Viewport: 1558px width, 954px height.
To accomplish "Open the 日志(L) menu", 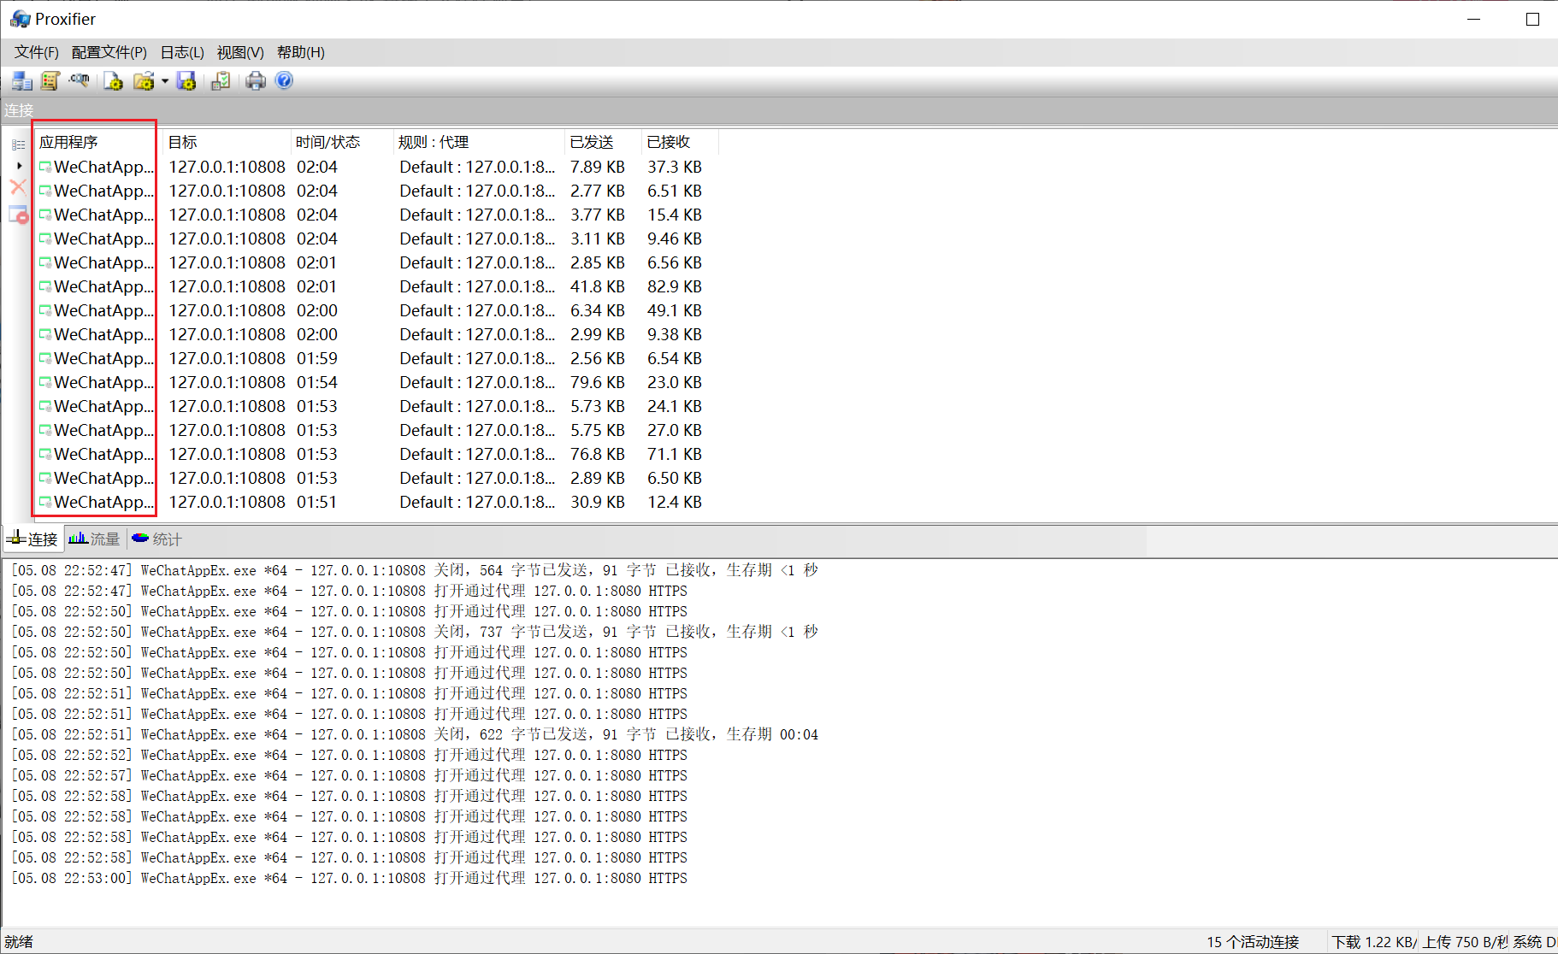I will (x=180, y=52).
